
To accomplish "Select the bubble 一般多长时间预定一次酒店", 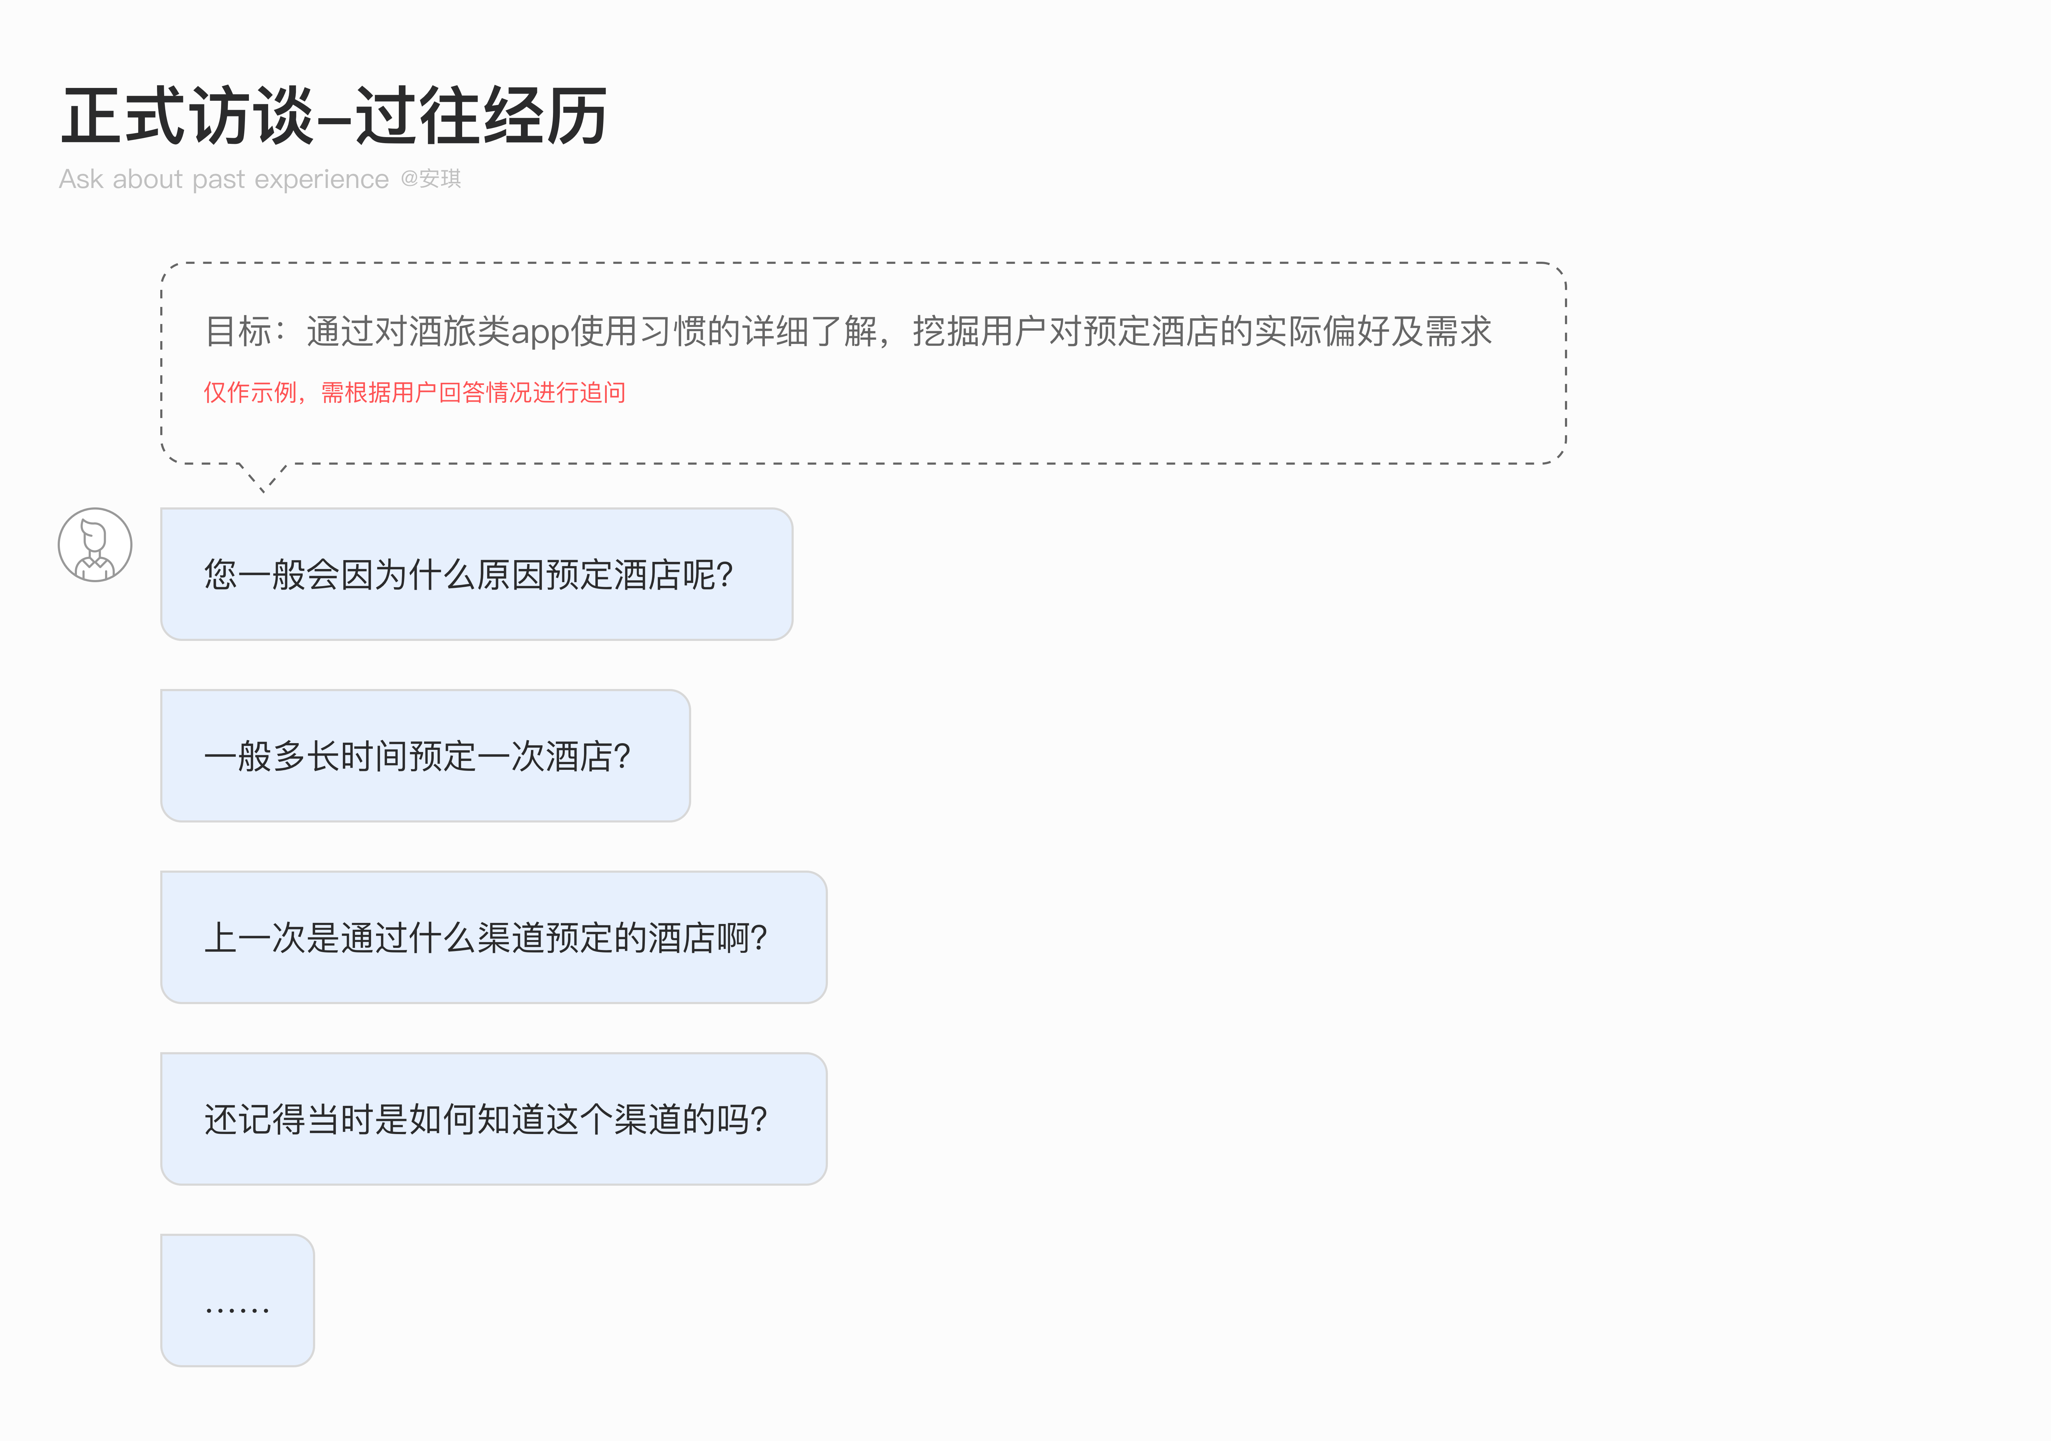I will pyautogui.click(x=425, y=756).
